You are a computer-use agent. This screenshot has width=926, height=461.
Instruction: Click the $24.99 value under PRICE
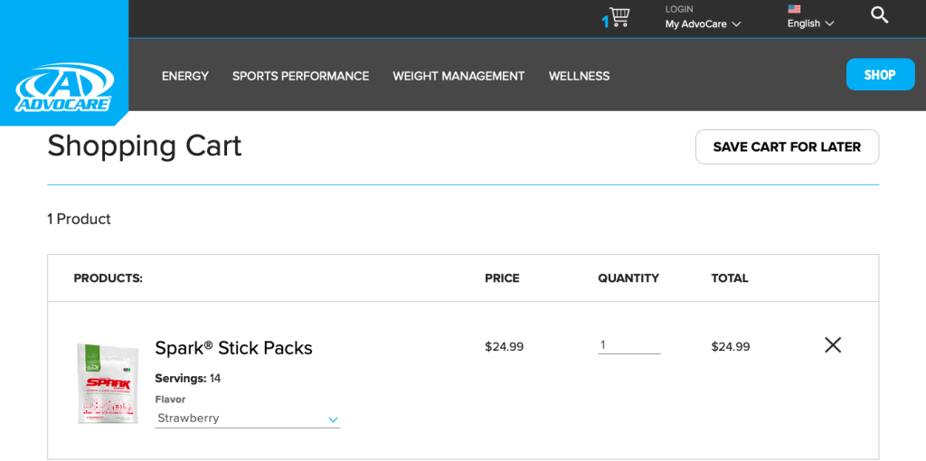pyautogui.click(x=505, y=347)
